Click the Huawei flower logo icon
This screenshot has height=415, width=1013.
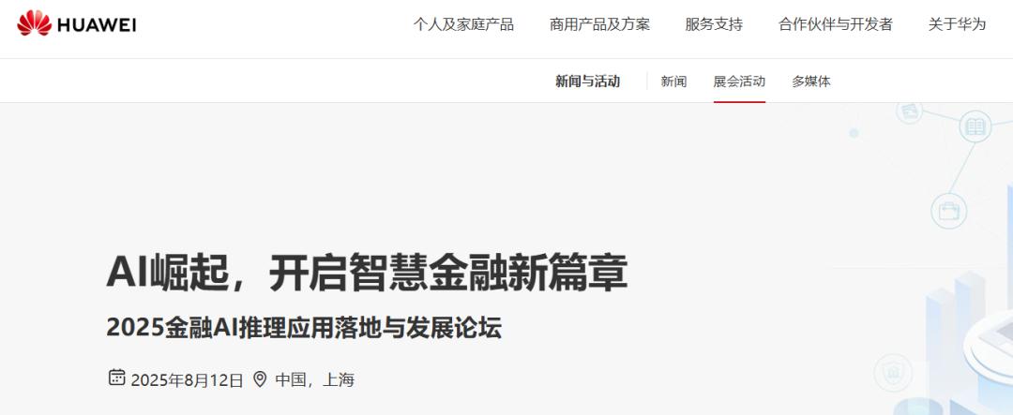click(35, 23)
